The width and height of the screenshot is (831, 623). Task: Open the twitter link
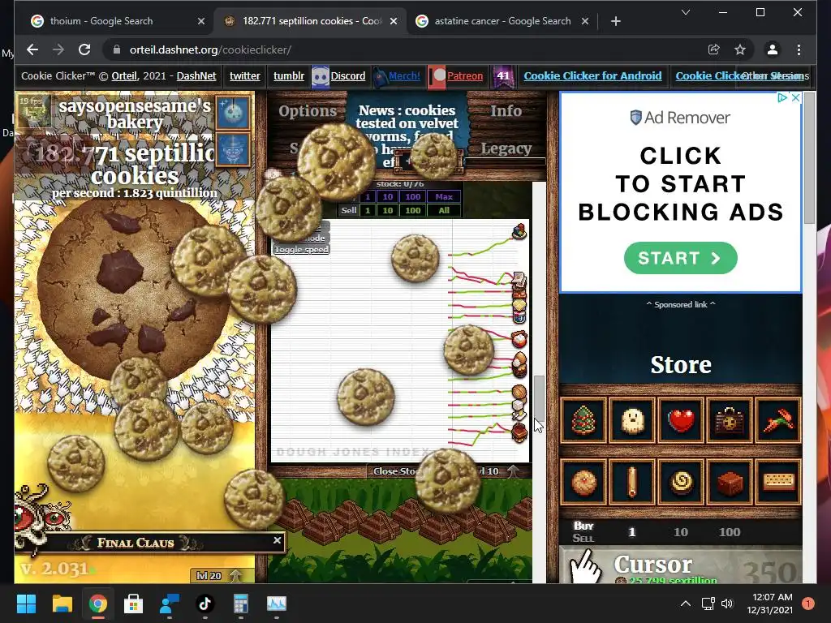click(245, 75)
